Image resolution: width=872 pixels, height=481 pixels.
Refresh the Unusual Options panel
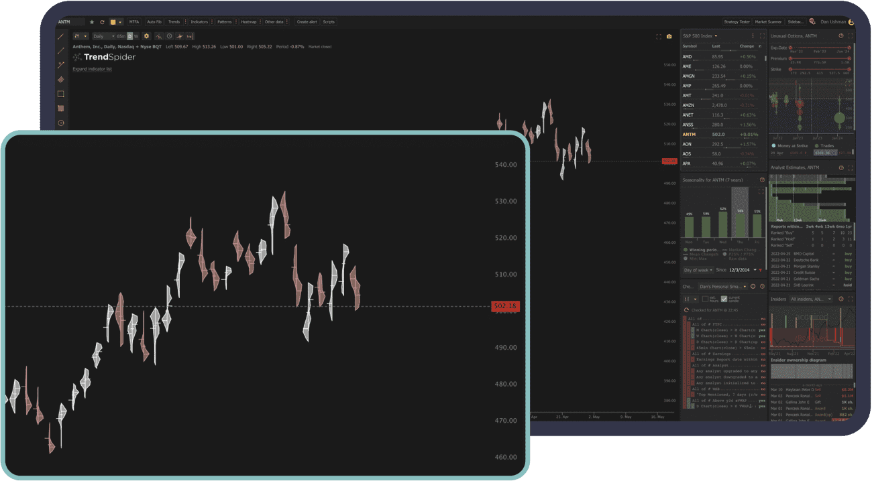pos(841,36)
